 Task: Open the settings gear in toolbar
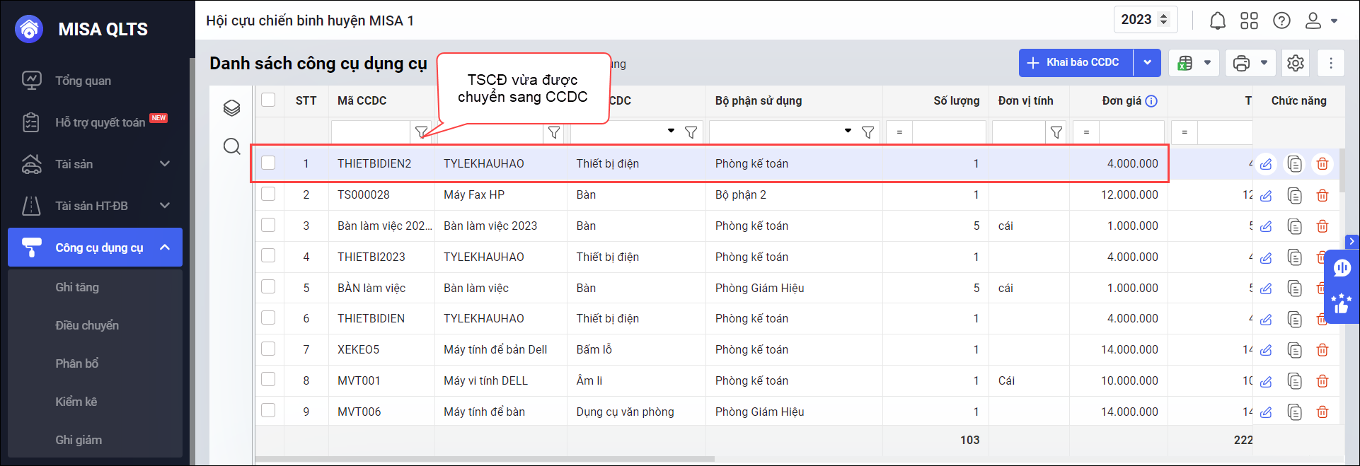pos(1296,63)
